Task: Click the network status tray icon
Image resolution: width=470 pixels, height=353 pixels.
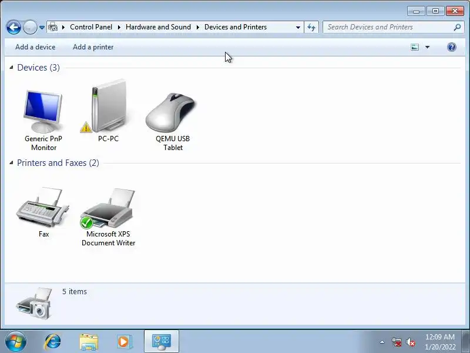Action: [397, 342]
